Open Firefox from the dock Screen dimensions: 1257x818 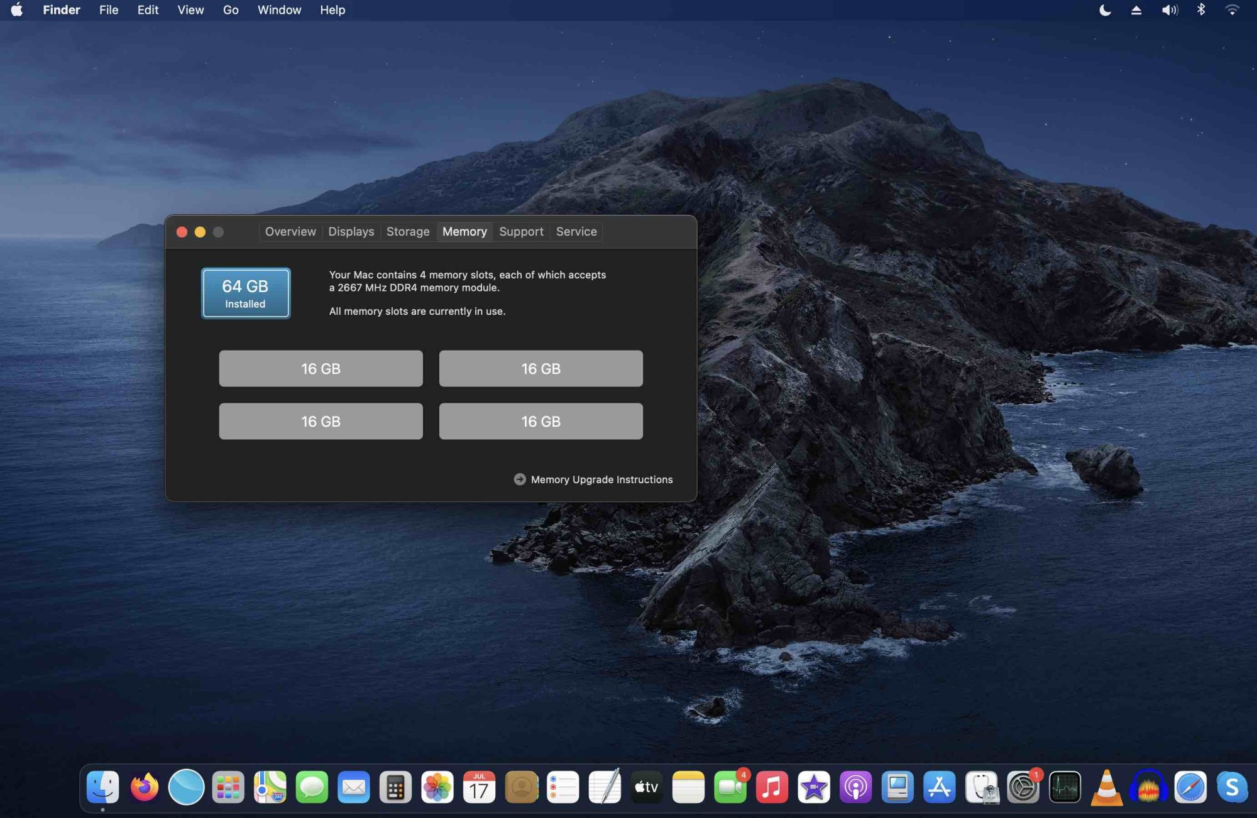145,787
